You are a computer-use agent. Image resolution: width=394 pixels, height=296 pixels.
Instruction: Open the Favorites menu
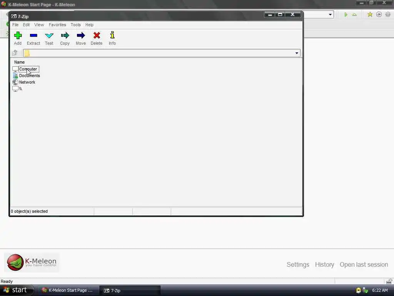click(57, 25)
